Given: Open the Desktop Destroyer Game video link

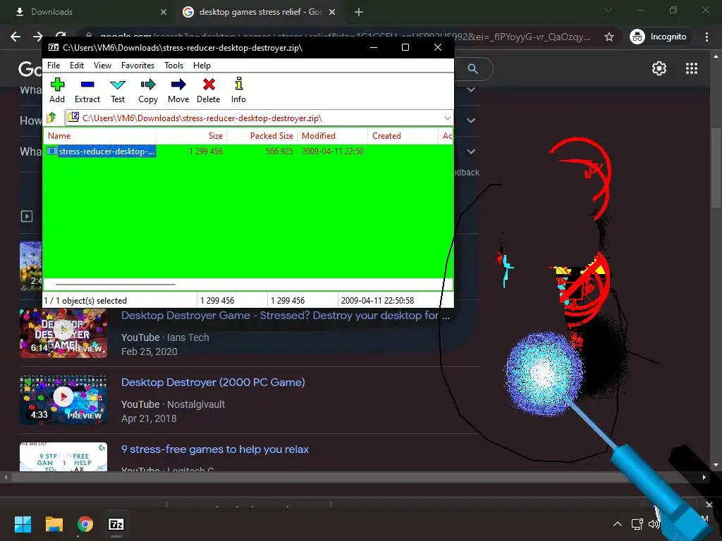Looking at the screenshot, I should tap(286, 316).
